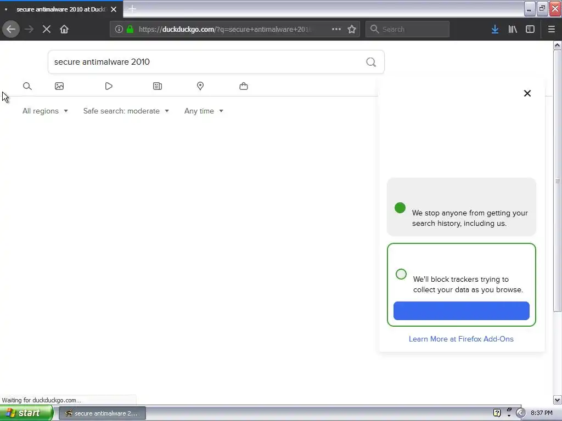The image size is (562, 421).
Task: Click the blue button in tracker card
Action: [x=461, y=311]
